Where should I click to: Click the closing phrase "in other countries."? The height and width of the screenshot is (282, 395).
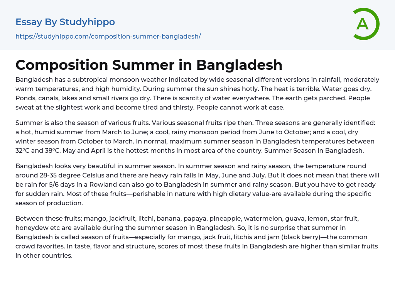[x=44, y=255]
